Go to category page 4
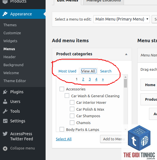Screen dimensions: 157x160 96,79
